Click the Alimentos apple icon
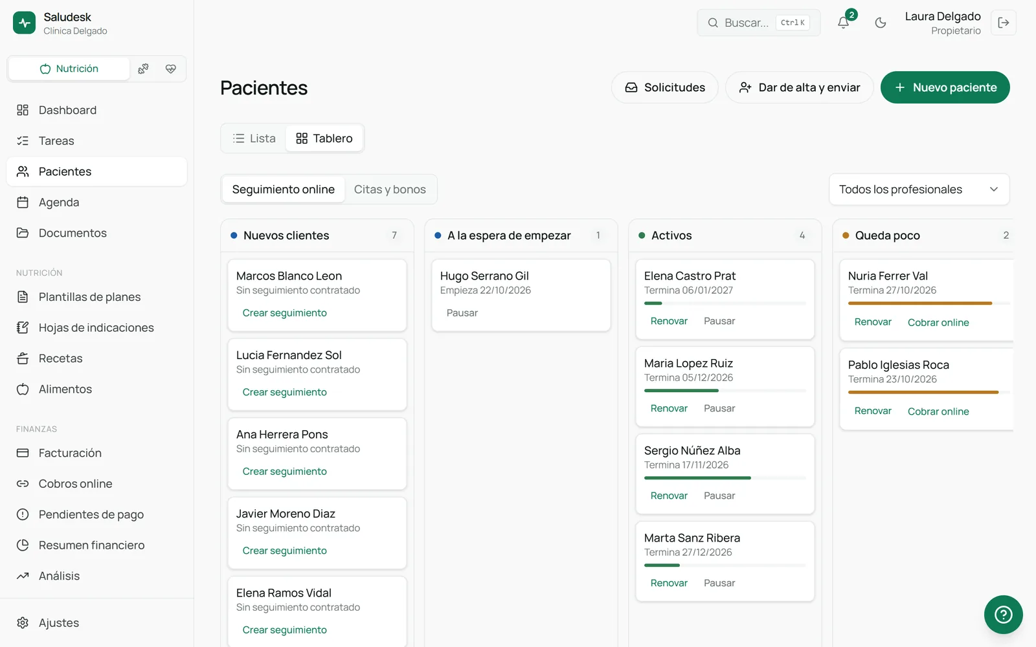The image size is (1036, 647). click(23, 389)
